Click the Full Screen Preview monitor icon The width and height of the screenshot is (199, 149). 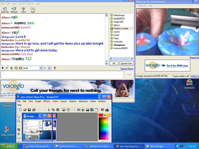tap(64, 110)
